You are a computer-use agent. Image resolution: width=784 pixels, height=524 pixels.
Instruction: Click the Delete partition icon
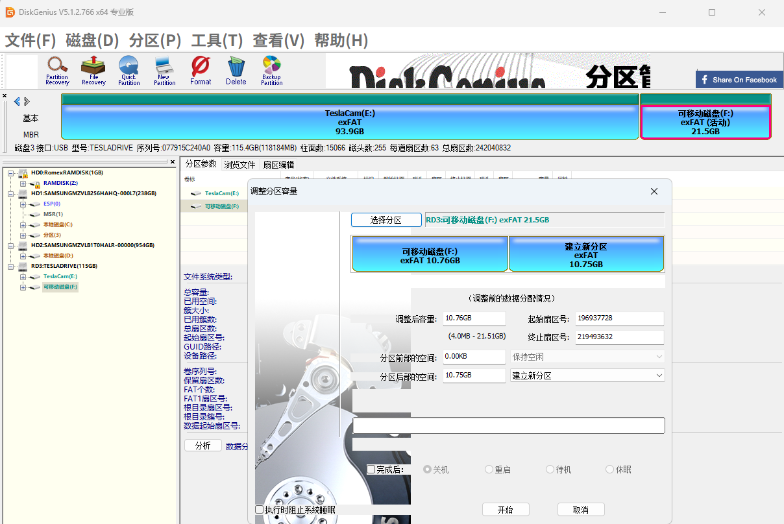236,70
